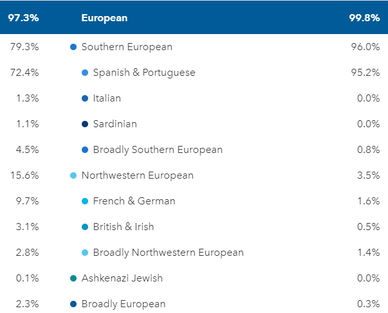Viewport: 388px width, 313px height.
Task: Open Broadly Southern European entry
Action: click(158, 150)
